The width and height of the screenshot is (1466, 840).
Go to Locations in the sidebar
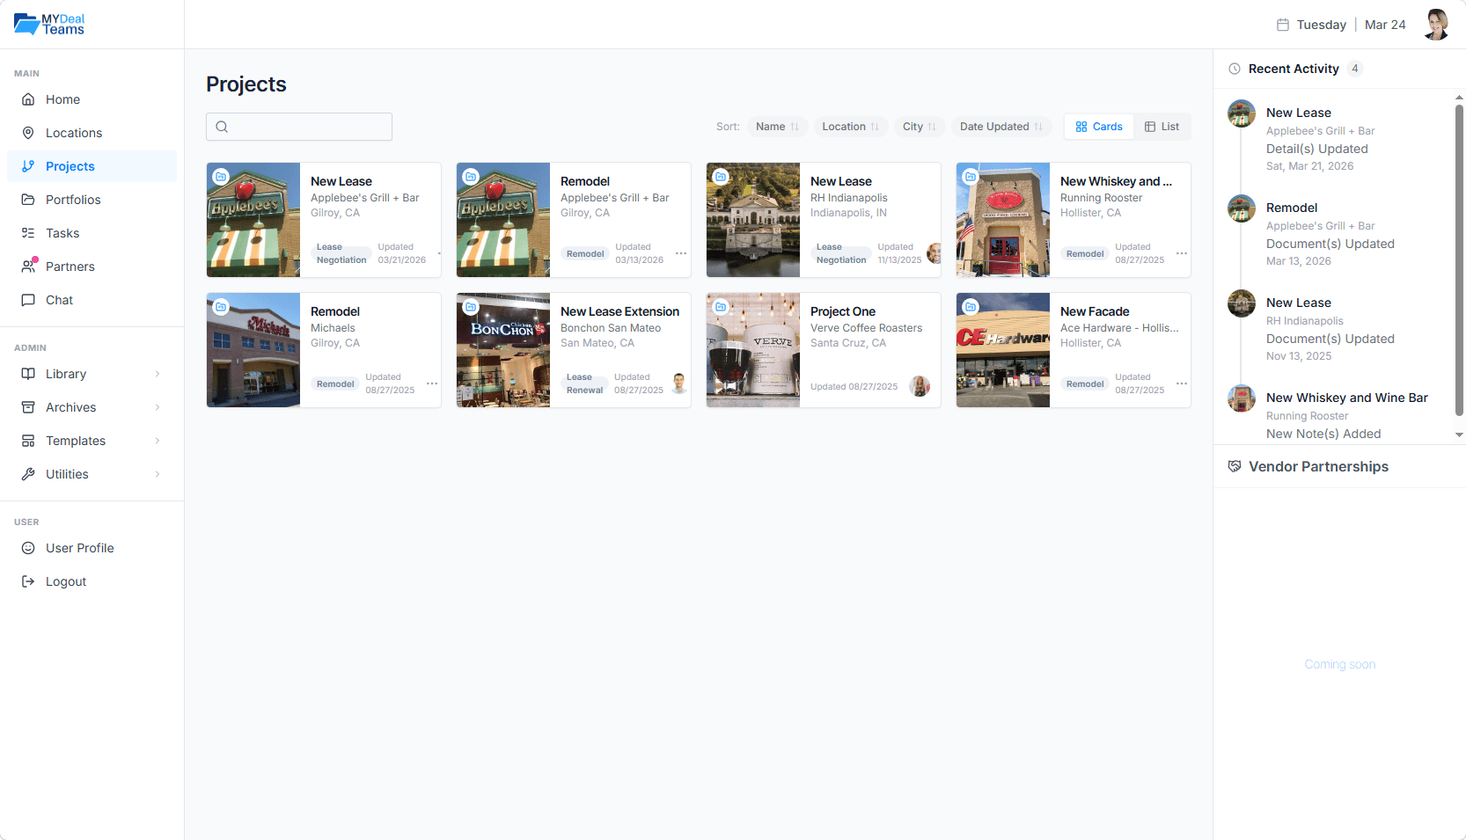point(92,133)
